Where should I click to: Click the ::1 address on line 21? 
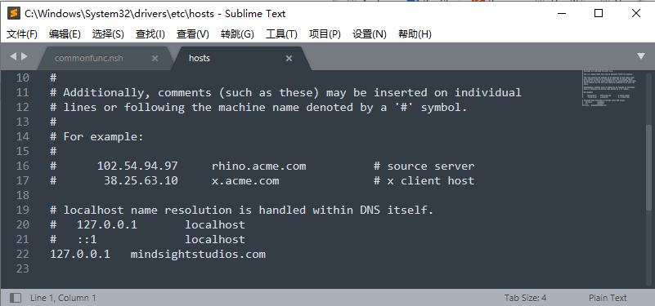[x=87, y=240]
